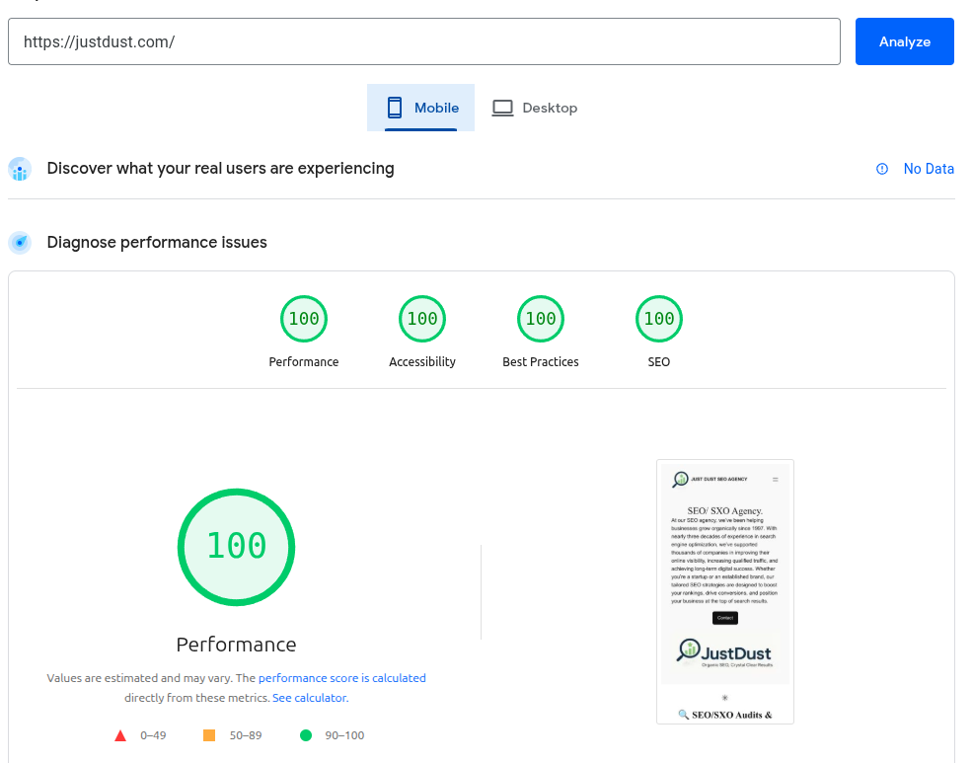Click the mobile page screenshot thumbnail

724,590
